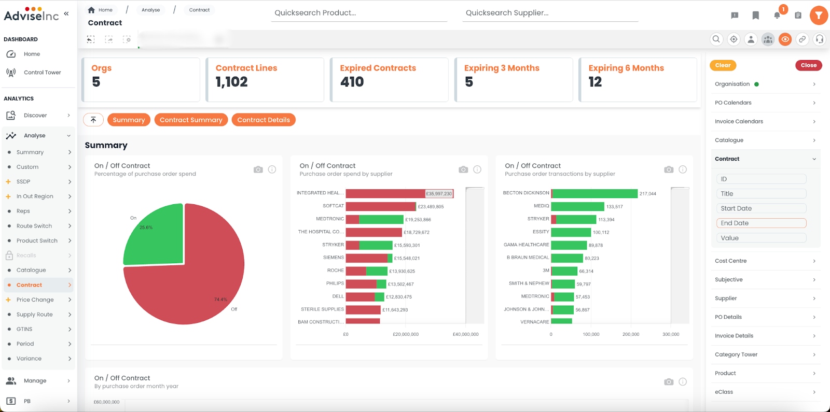Open Control Tower in the sidebar
Viewport: 830px width, 412px height.
tap(38, 73)
